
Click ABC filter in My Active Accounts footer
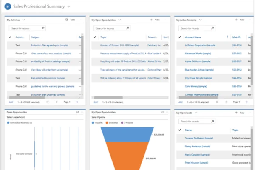pos(181,102)
